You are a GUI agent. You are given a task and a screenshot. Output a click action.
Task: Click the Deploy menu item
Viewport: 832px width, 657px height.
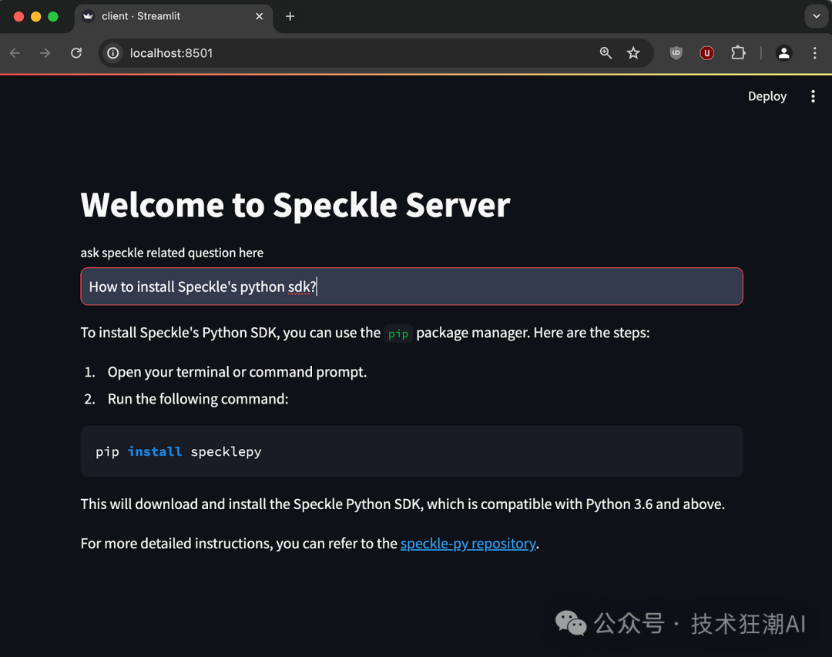pyautogui.click(x=767, y=96)
